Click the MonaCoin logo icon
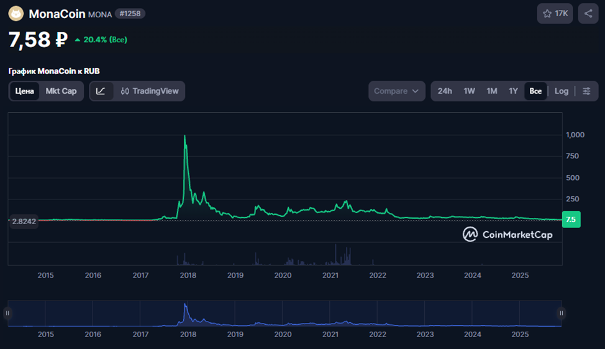 [x=16, y=14]
